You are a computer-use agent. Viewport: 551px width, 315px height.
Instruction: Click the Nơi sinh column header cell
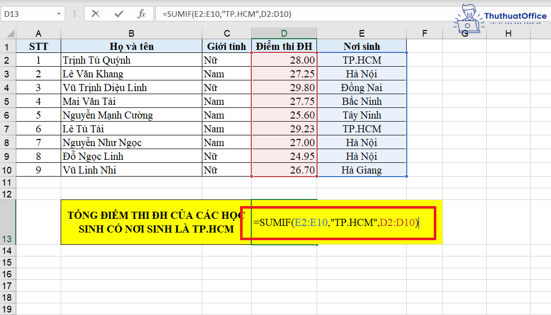(x=361, y=46)
